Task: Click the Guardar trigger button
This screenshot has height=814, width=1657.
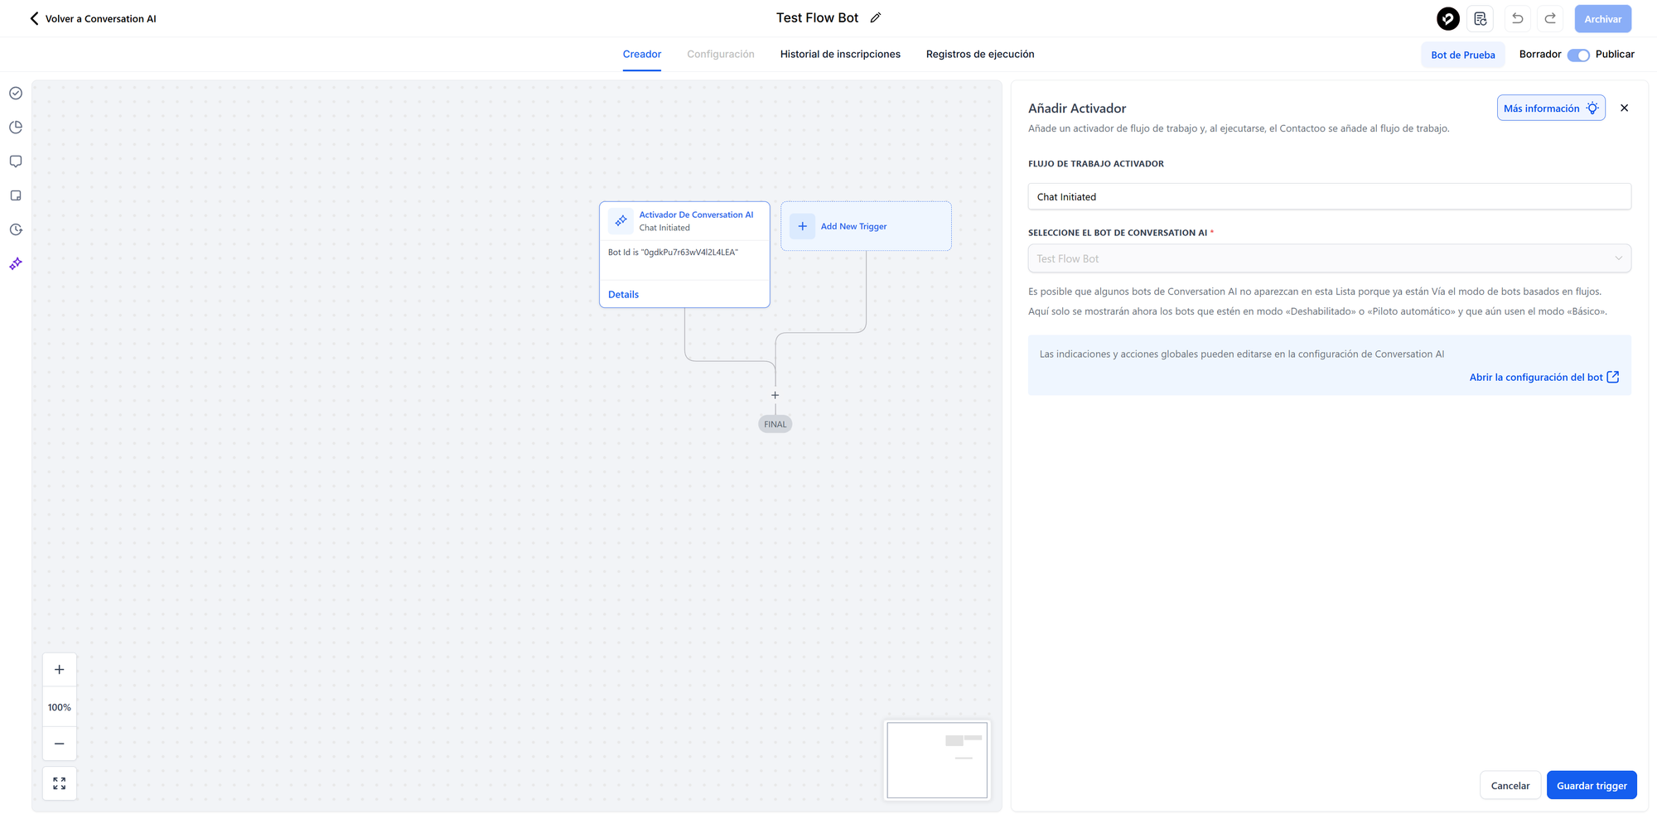Action: pyautogui.click(x=1591, y=786)
